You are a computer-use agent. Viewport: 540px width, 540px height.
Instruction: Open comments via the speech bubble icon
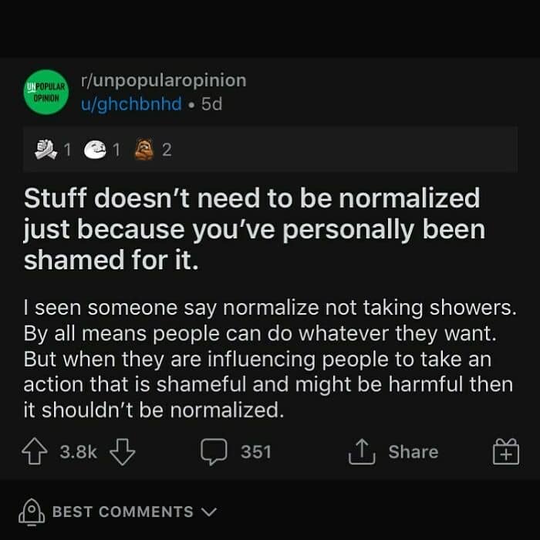pyautogui.click(x=214, y=452)
